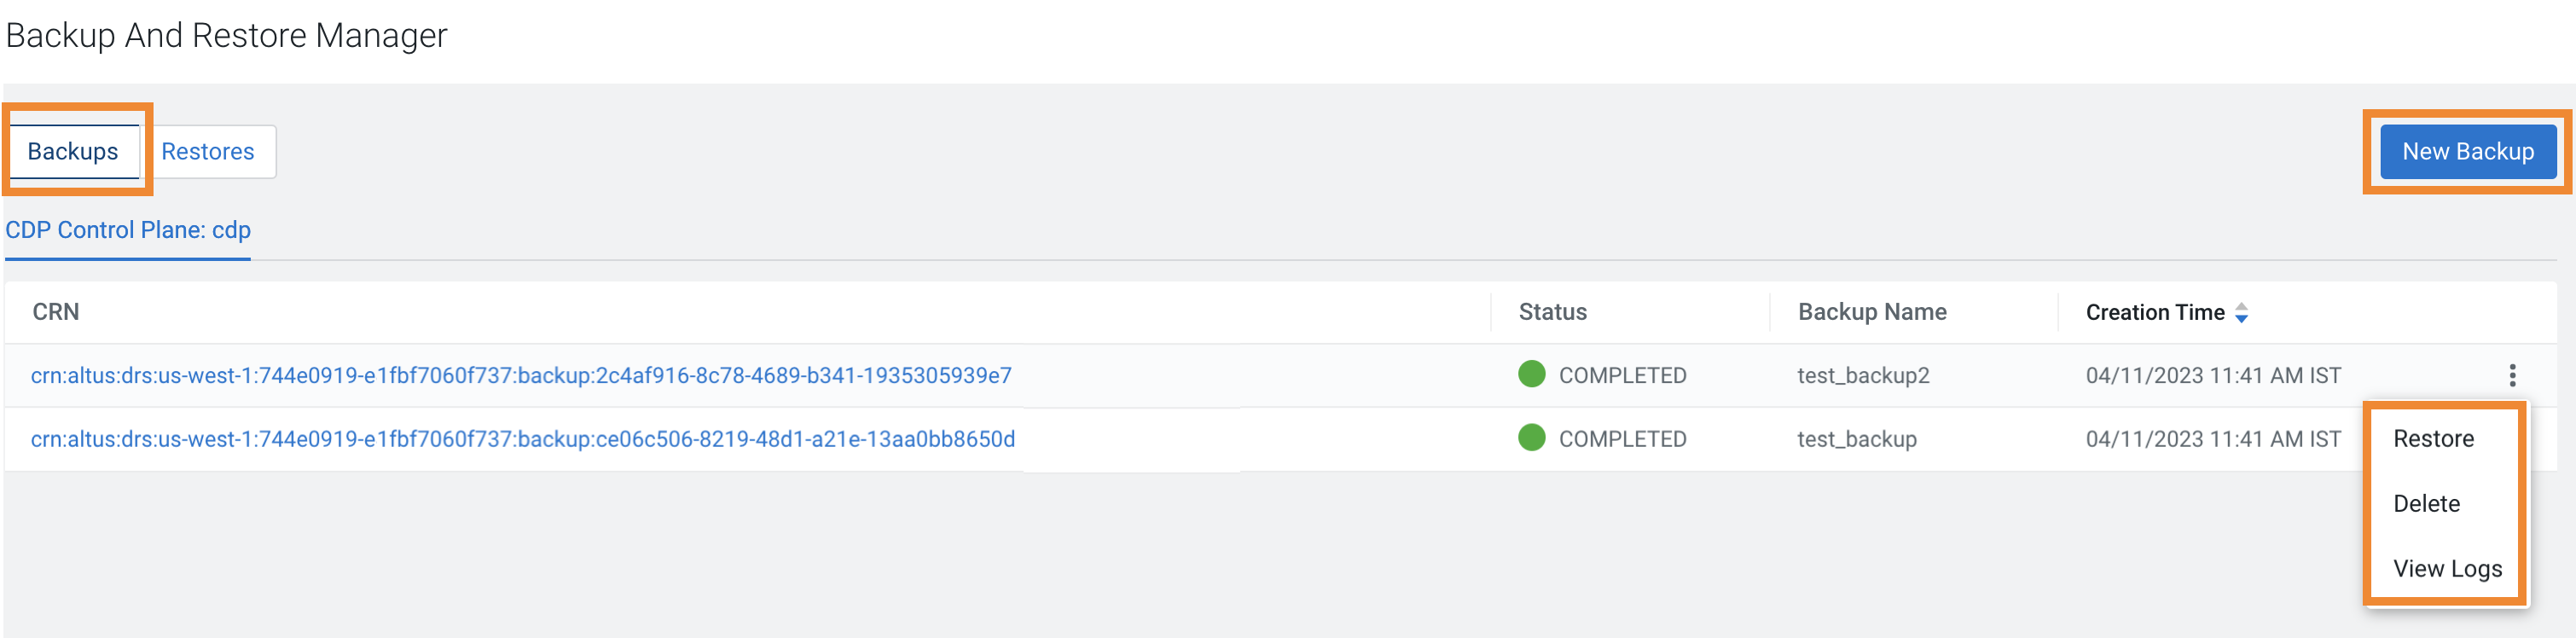Select COMPLETED status in test_backup2 row
Image resolution: width=2576 pixels, height=638 pixels.
coord(1622,376)
